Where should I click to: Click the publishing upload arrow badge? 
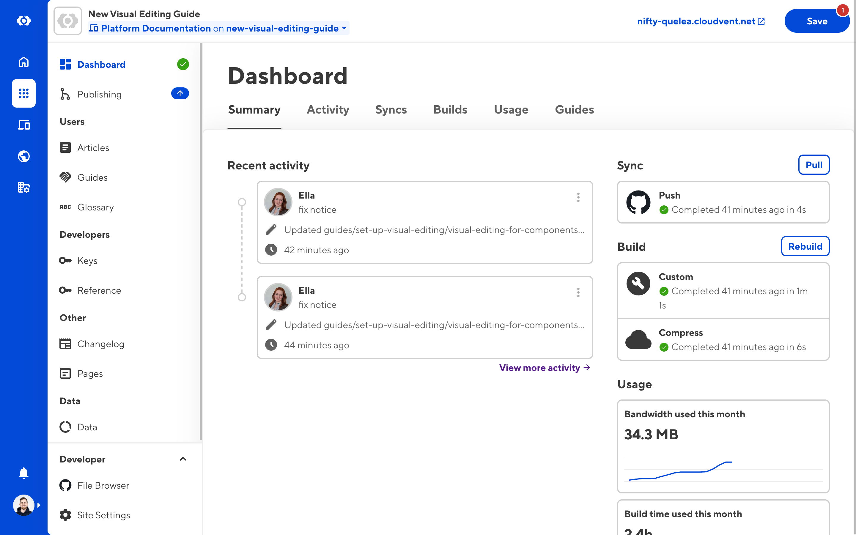click(x=180, y=94)
